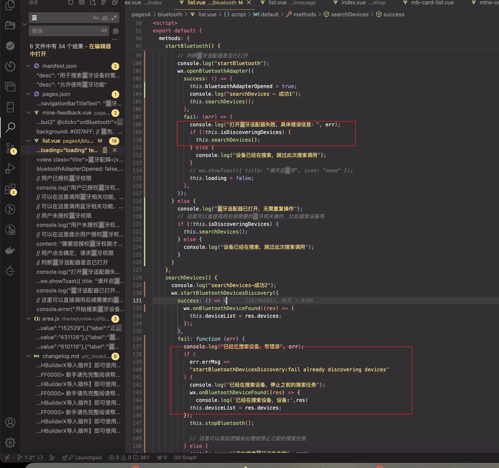
Task: Toggle Match Whole Word option
Action: tap(105, 18)
